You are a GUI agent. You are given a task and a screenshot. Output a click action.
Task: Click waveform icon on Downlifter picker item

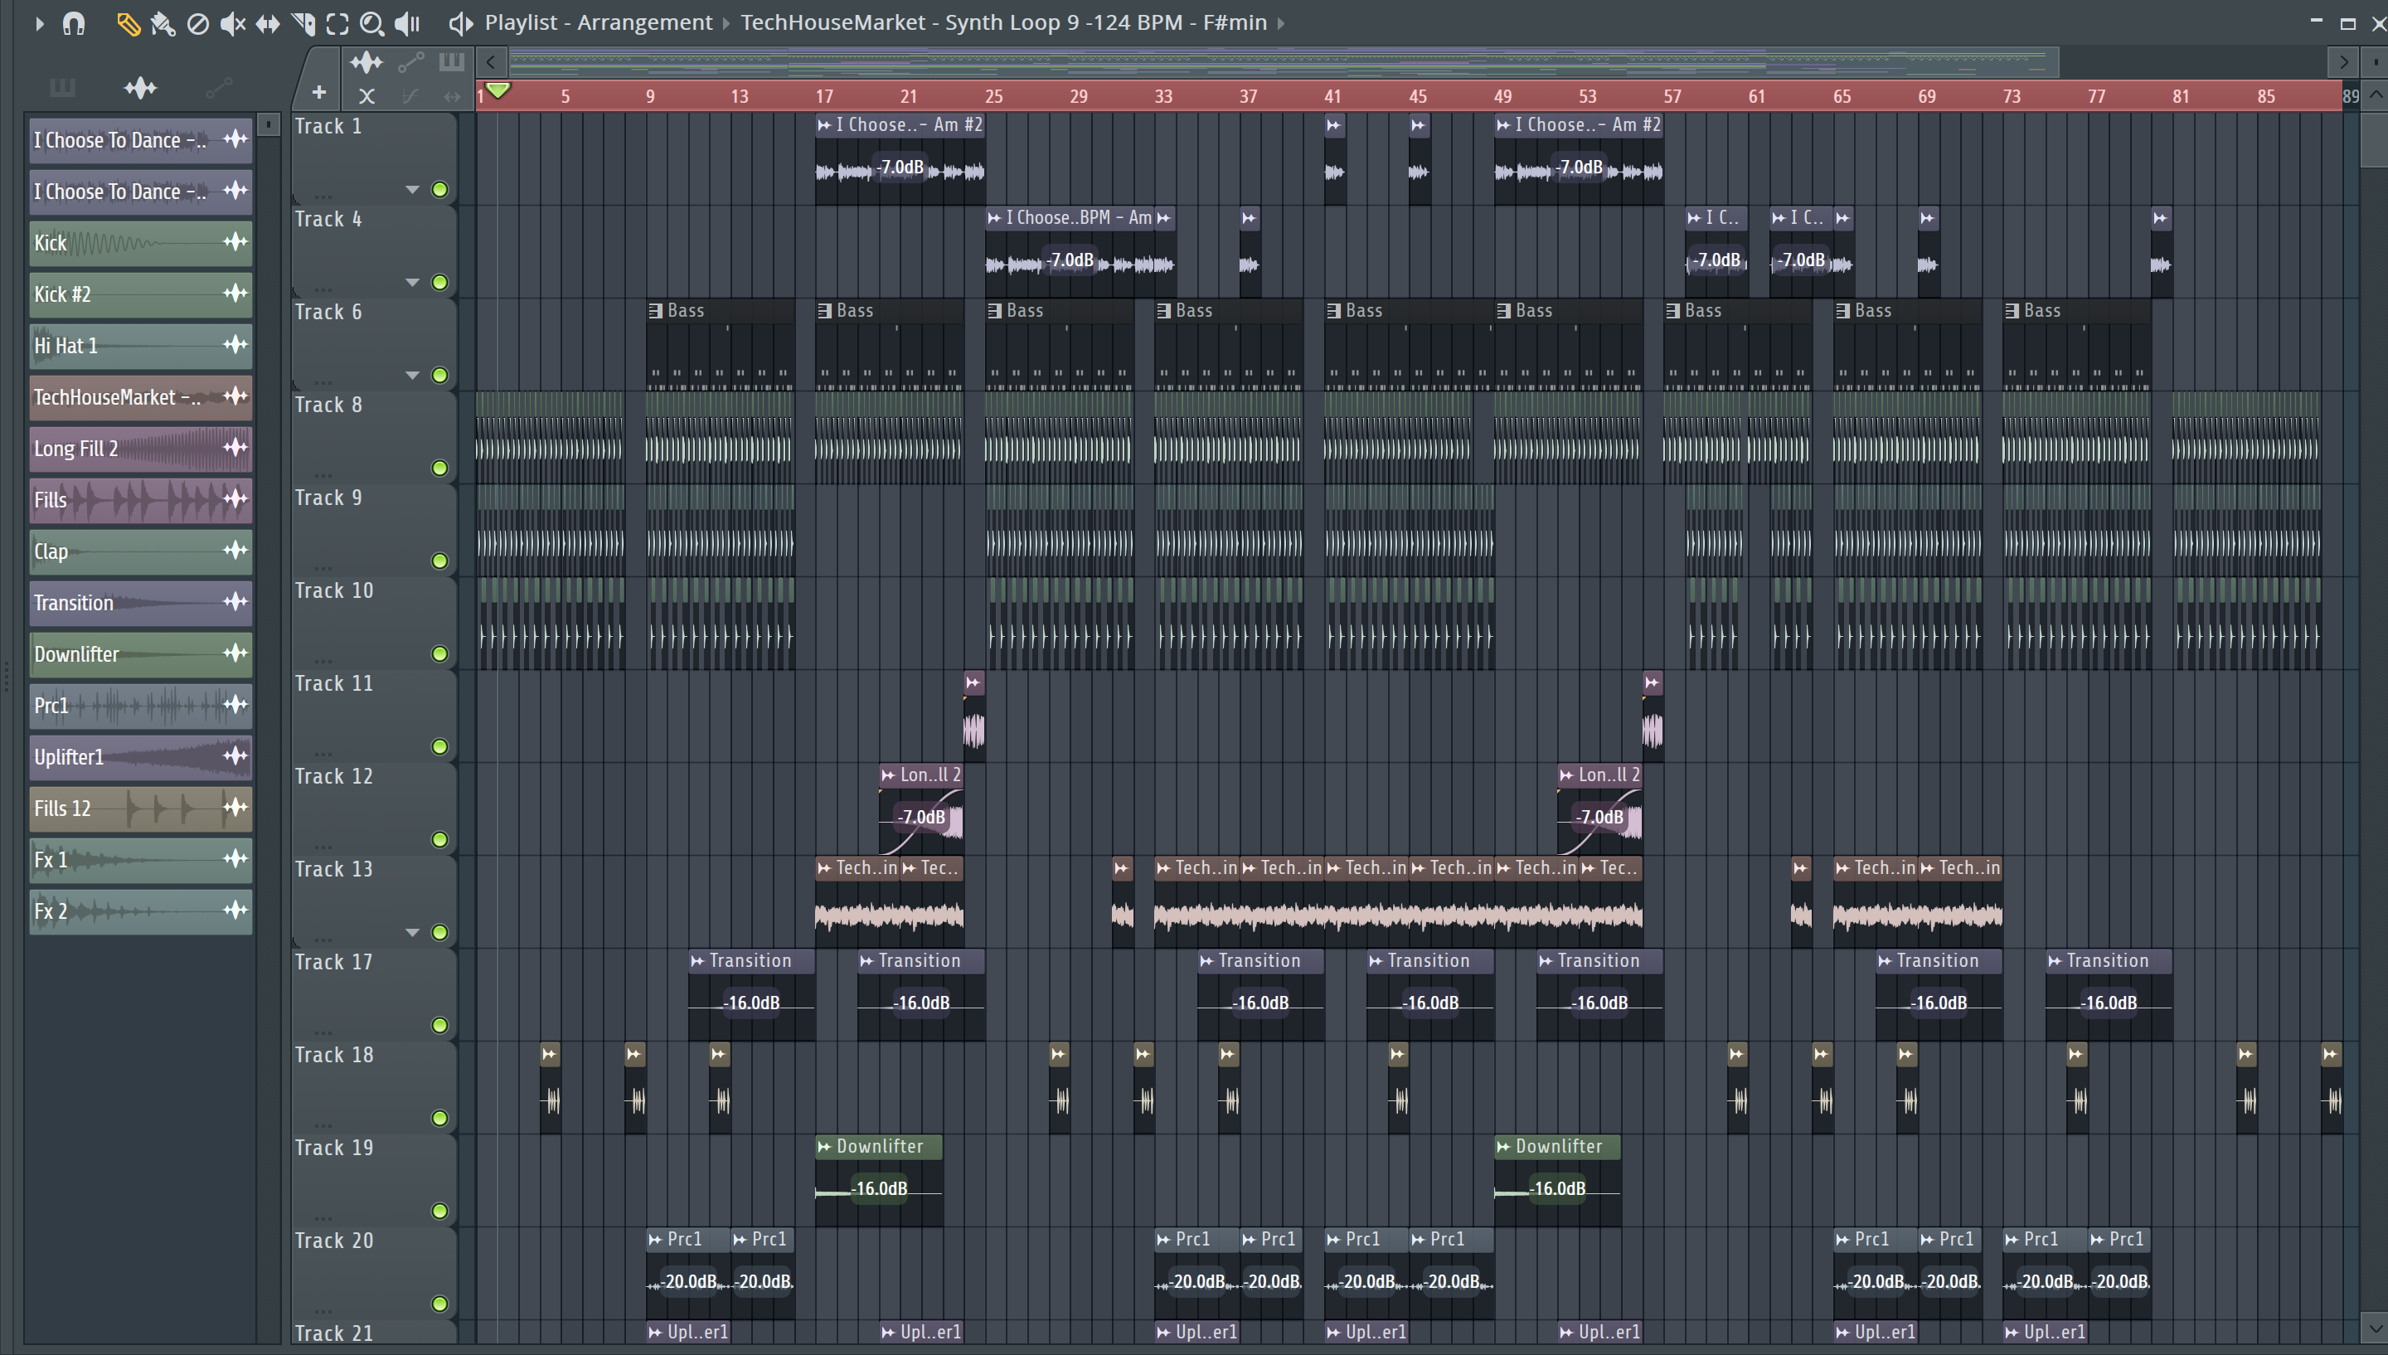[x=235, y=653]
